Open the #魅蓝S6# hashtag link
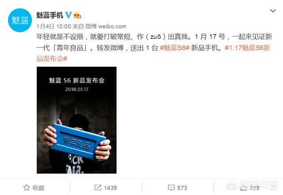 pyautogui.click(x=175, y=48)
